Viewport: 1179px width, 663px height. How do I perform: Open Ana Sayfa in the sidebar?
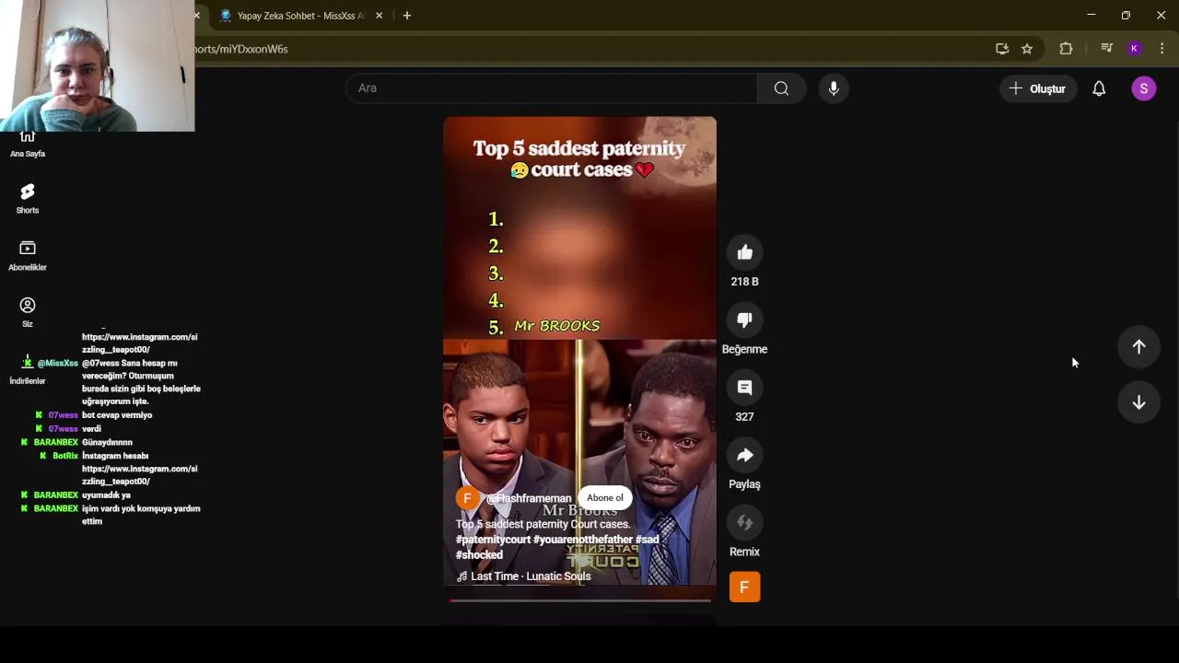point(28,145)
